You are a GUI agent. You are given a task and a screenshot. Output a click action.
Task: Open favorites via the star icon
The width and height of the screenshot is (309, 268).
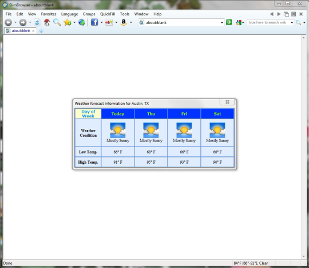(68, 22)
